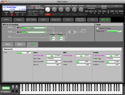This screenshot has height=95, width=125.
Task: Toggle the A.PIANO timbre on/off red button
Action: [48, 15]
